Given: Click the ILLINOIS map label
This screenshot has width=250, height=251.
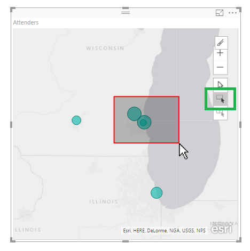Looking at the screenshot, I should pyautogui.click(x=104, y=201).
